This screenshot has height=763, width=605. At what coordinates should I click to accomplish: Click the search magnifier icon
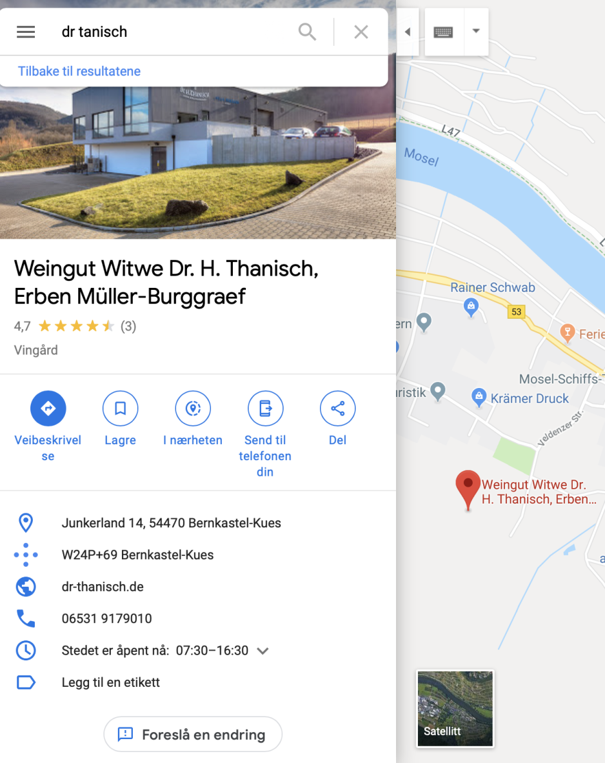tap(308, 32)
